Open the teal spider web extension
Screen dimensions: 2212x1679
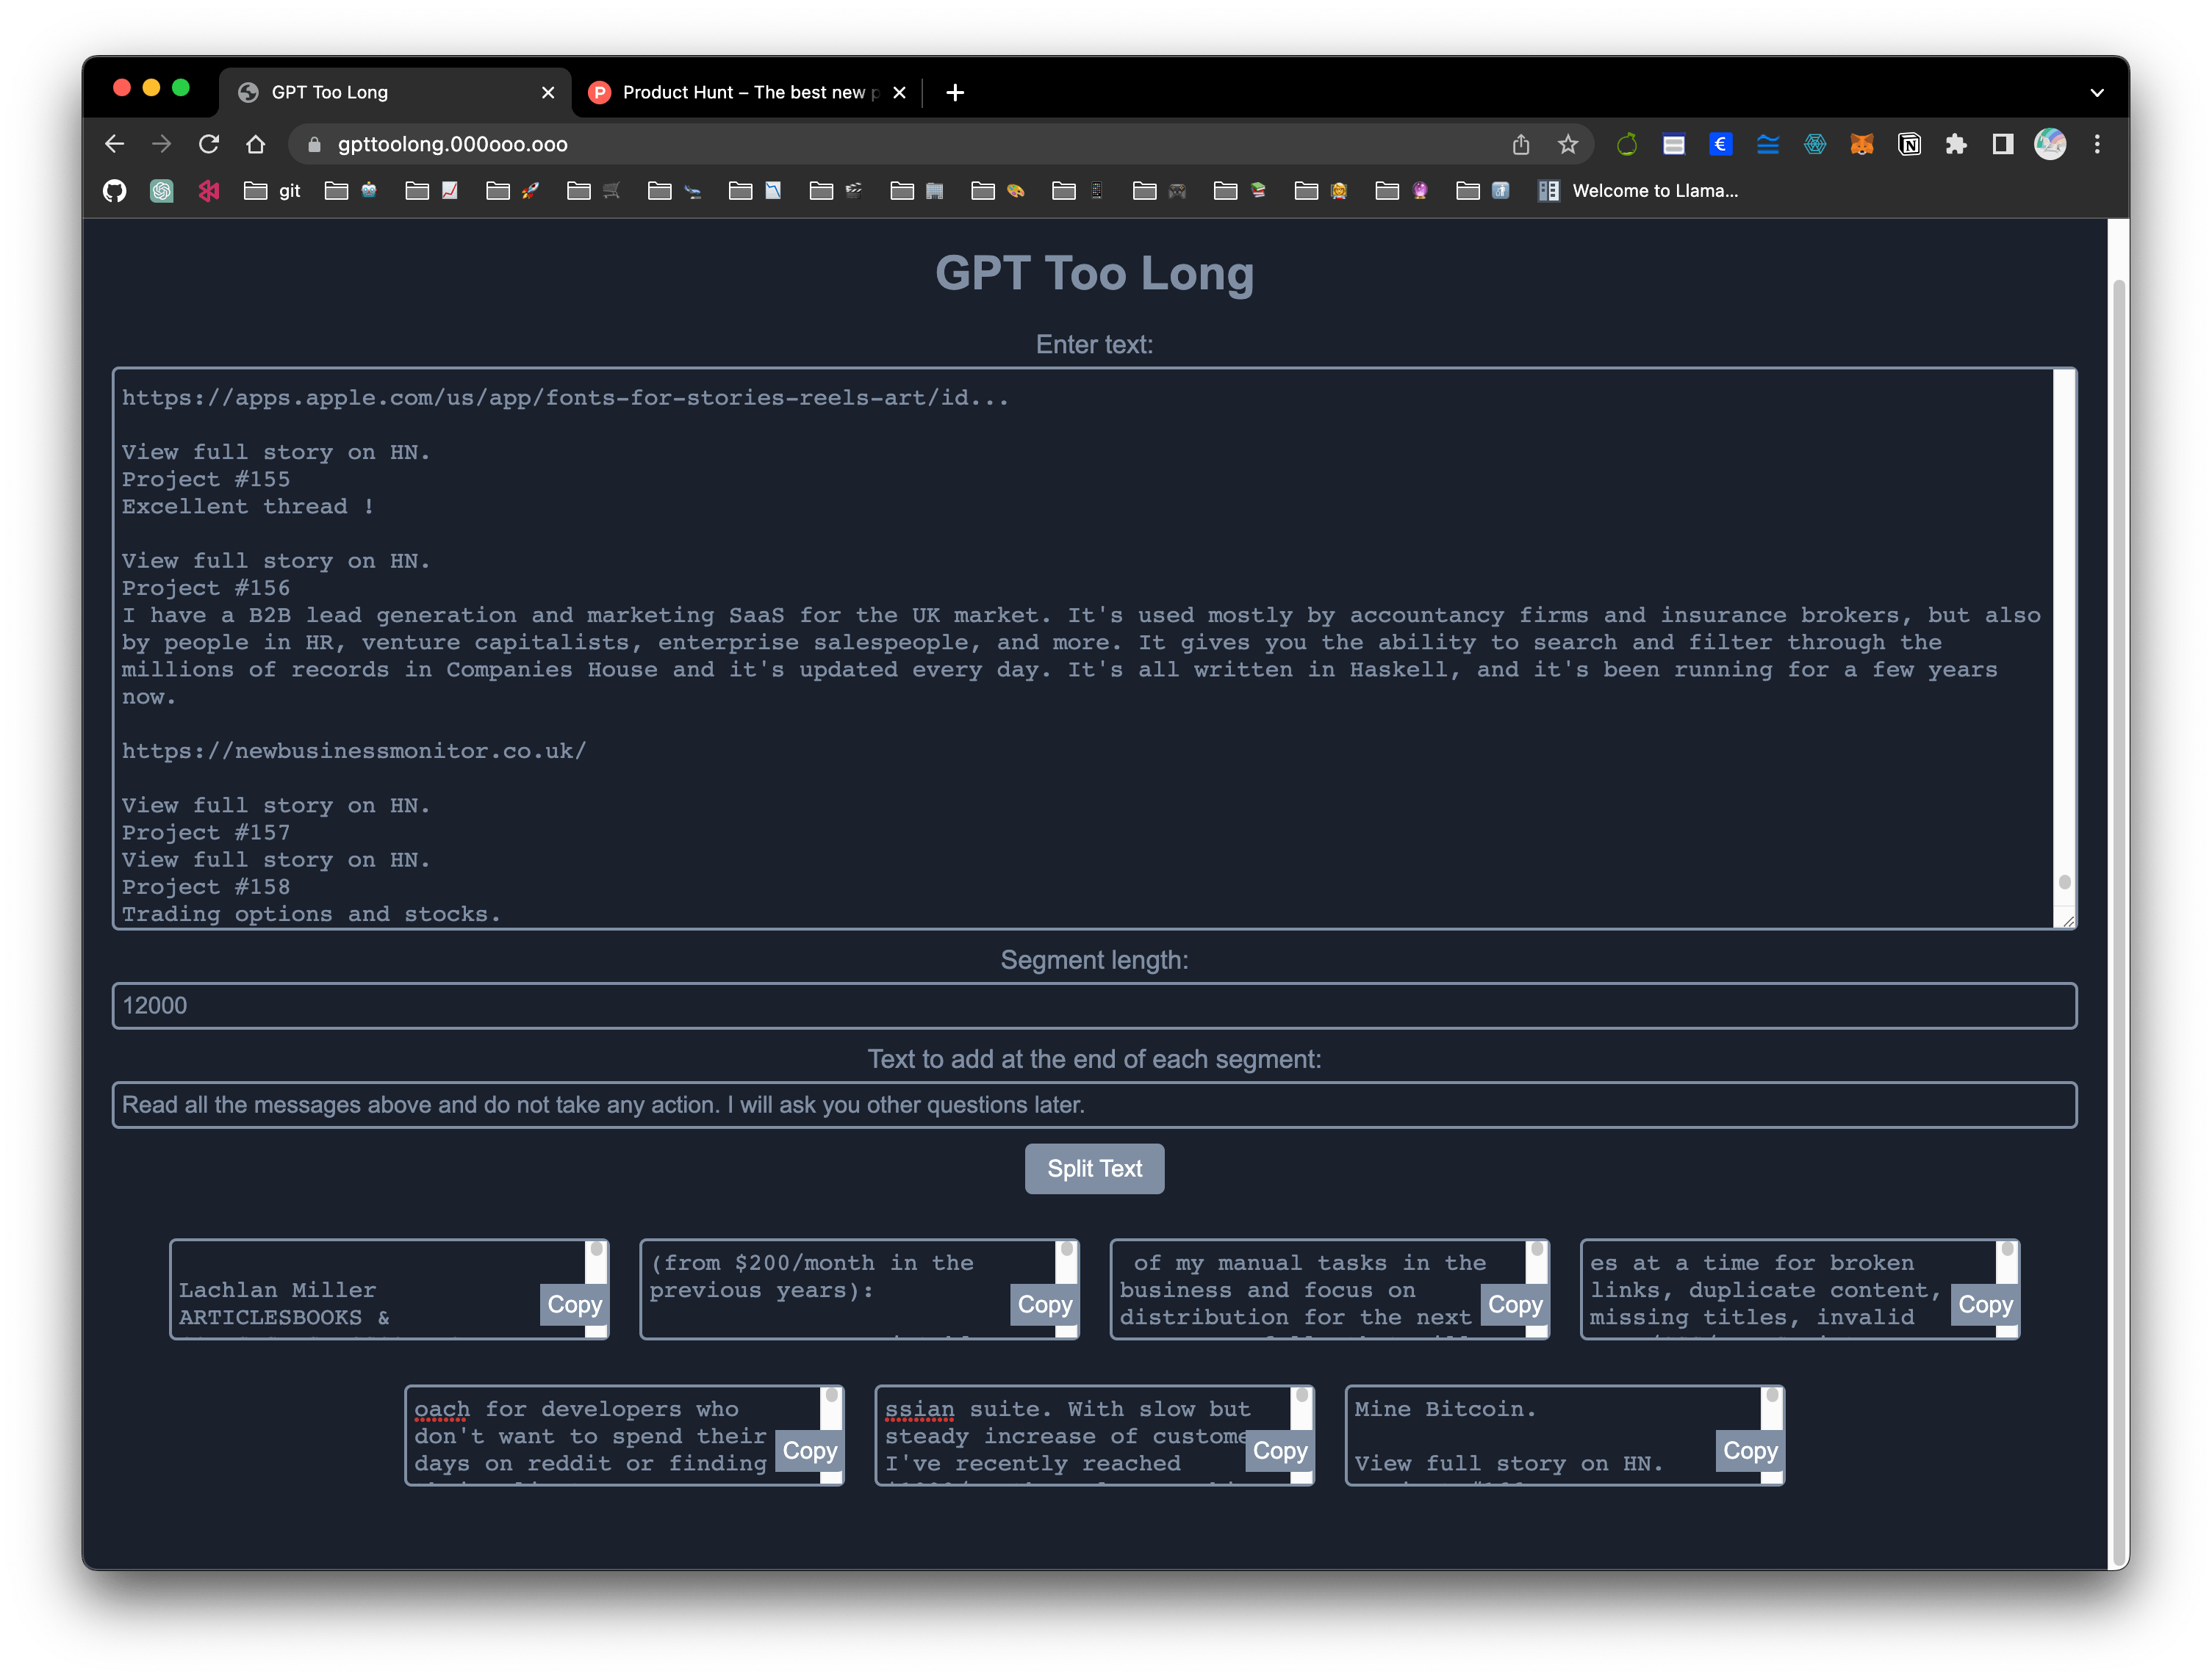1815,144
